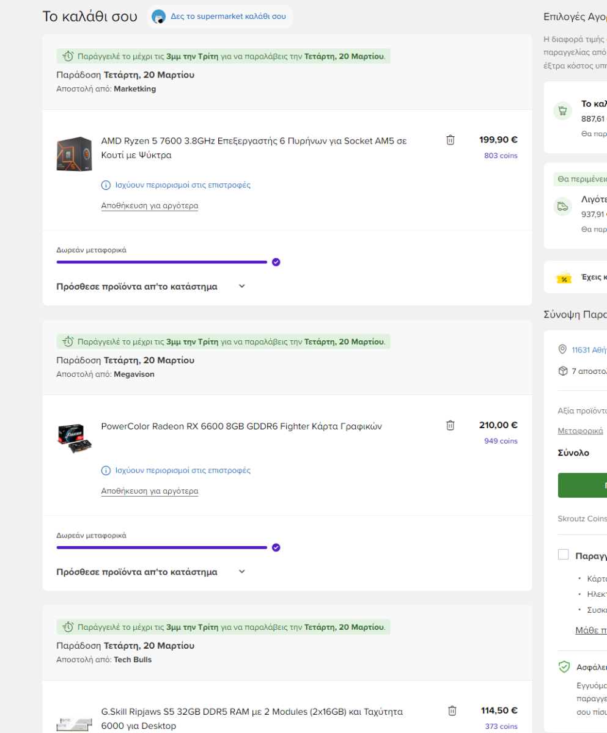
Task: Expand 'Πρόσθεσε προϊόντα απ'το κατάστημα' for Megavison
Action: 151,572
